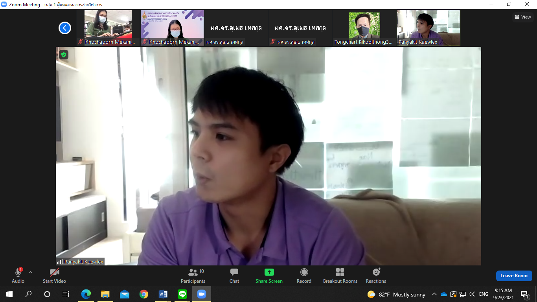Click the green Share Screen button
The image size is (537, 302).
pyautogui.click(x=269, y=275)
